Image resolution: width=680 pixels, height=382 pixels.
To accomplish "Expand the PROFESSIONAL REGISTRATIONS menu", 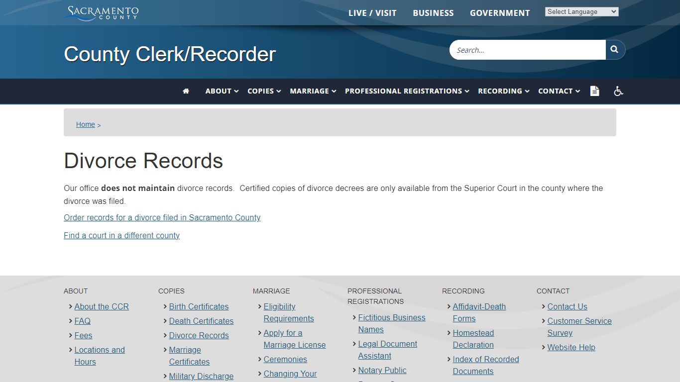I will 407,91.
